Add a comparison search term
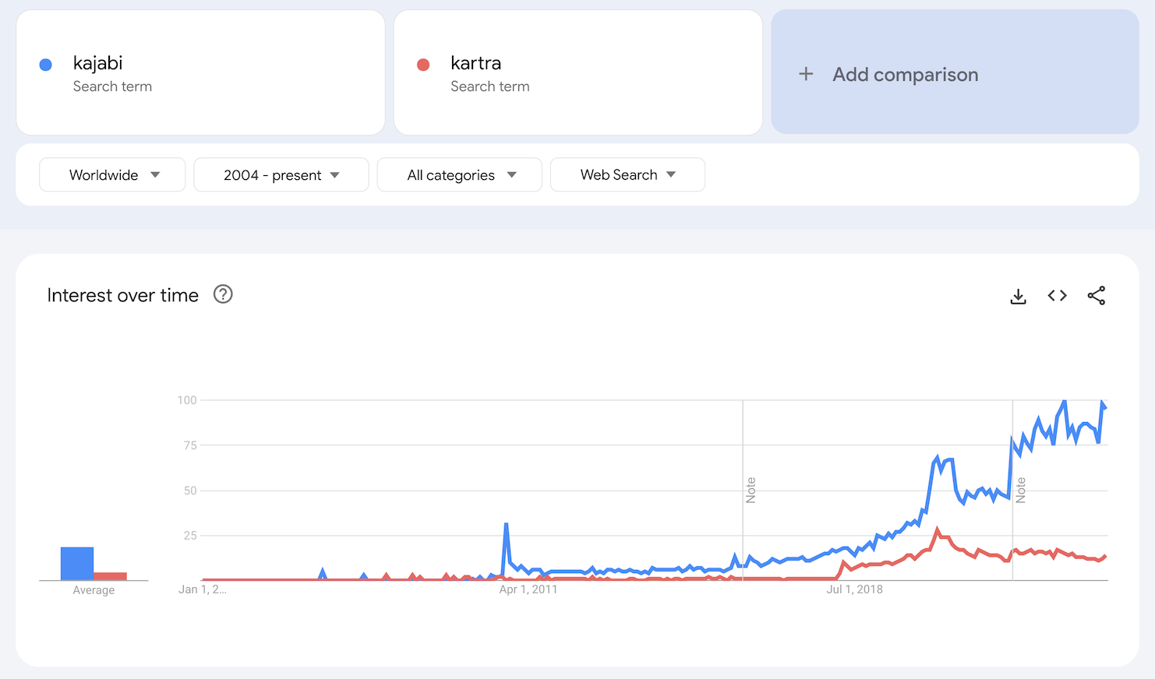The width and height of the screenshot is (1155, 679). (904, 74)
